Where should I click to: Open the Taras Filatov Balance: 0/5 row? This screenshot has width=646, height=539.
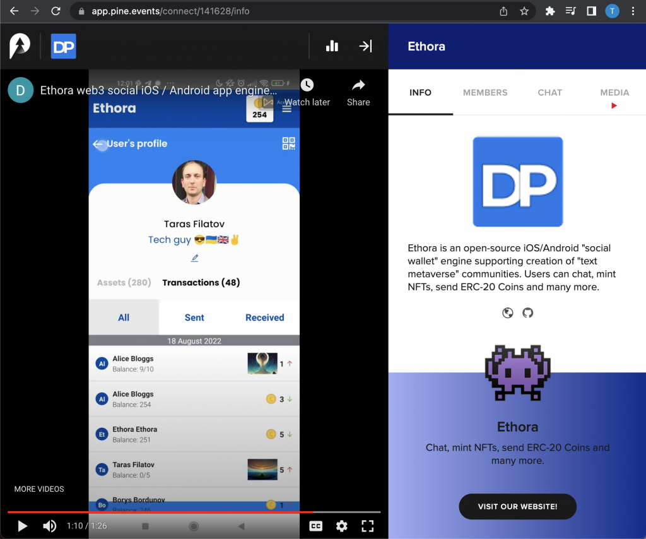tap(194, 470)
